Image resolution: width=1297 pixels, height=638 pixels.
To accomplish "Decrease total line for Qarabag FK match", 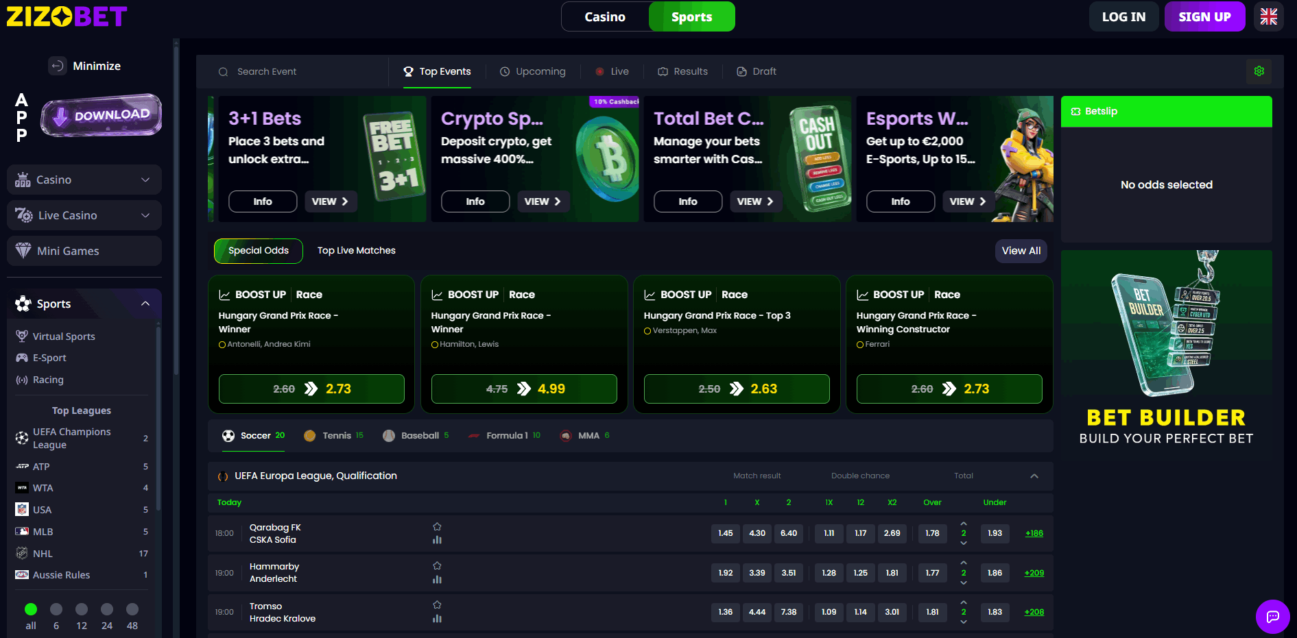I will pyautogui.click(x=964, y=543).
